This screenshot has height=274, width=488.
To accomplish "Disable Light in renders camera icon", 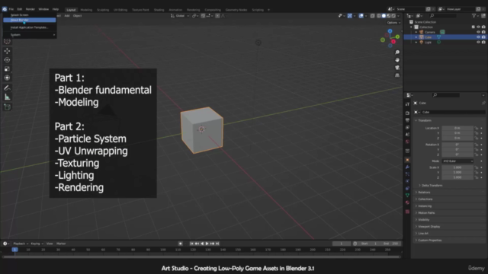I will [483, 42].
